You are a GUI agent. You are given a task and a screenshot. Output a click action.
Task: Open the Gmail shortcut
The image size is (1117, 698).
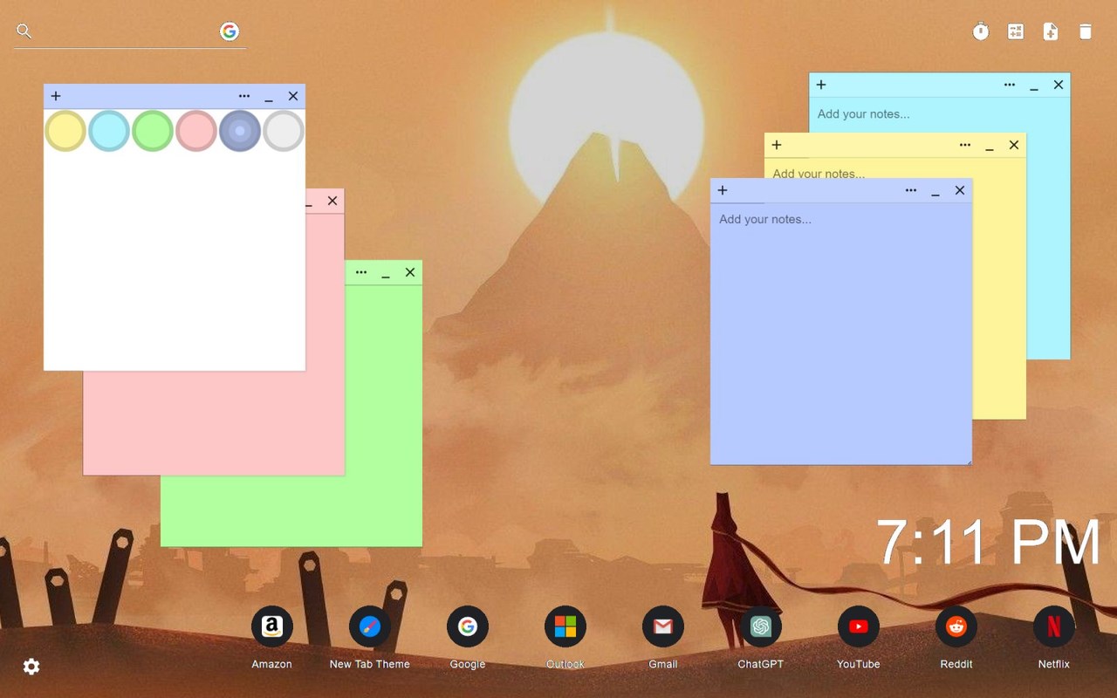(663, 626)
